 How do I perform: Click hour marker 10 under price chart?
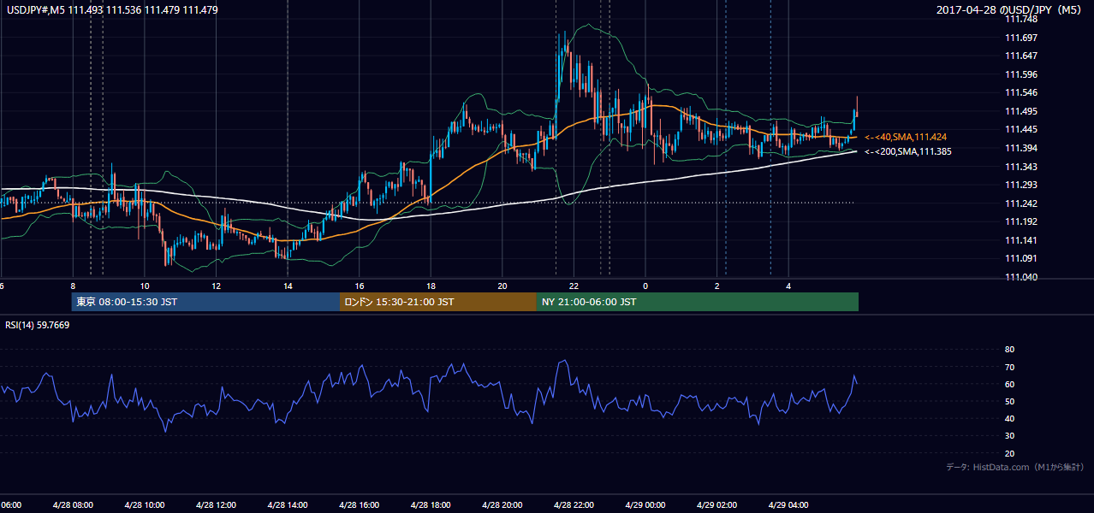145,286
